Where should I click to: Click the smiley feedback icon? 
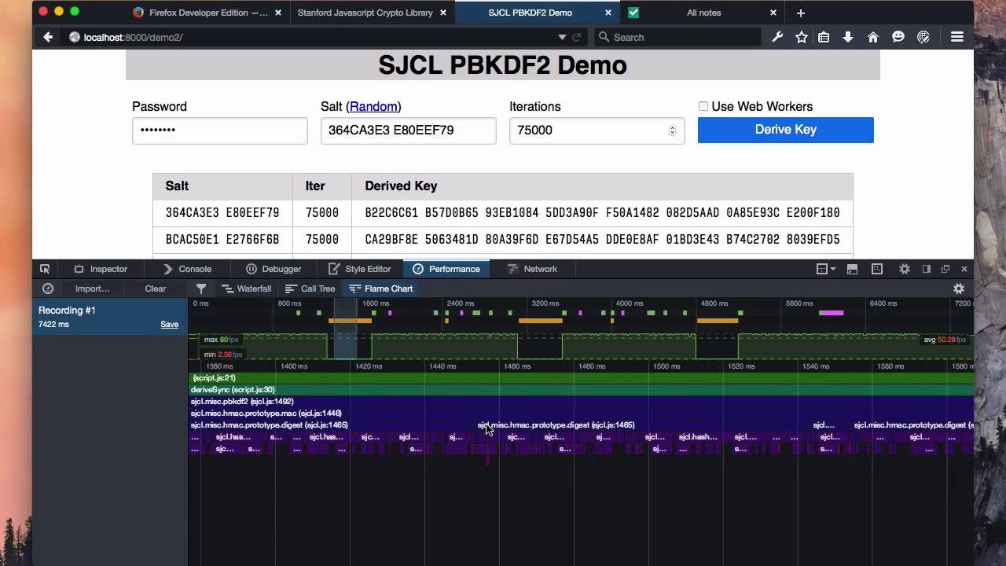[898, 37]
